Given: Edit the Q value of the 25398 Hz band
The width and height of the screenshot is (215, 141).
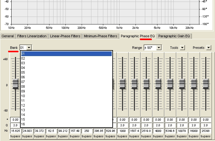Looking at the screenshot, I should tap(206, 125).
